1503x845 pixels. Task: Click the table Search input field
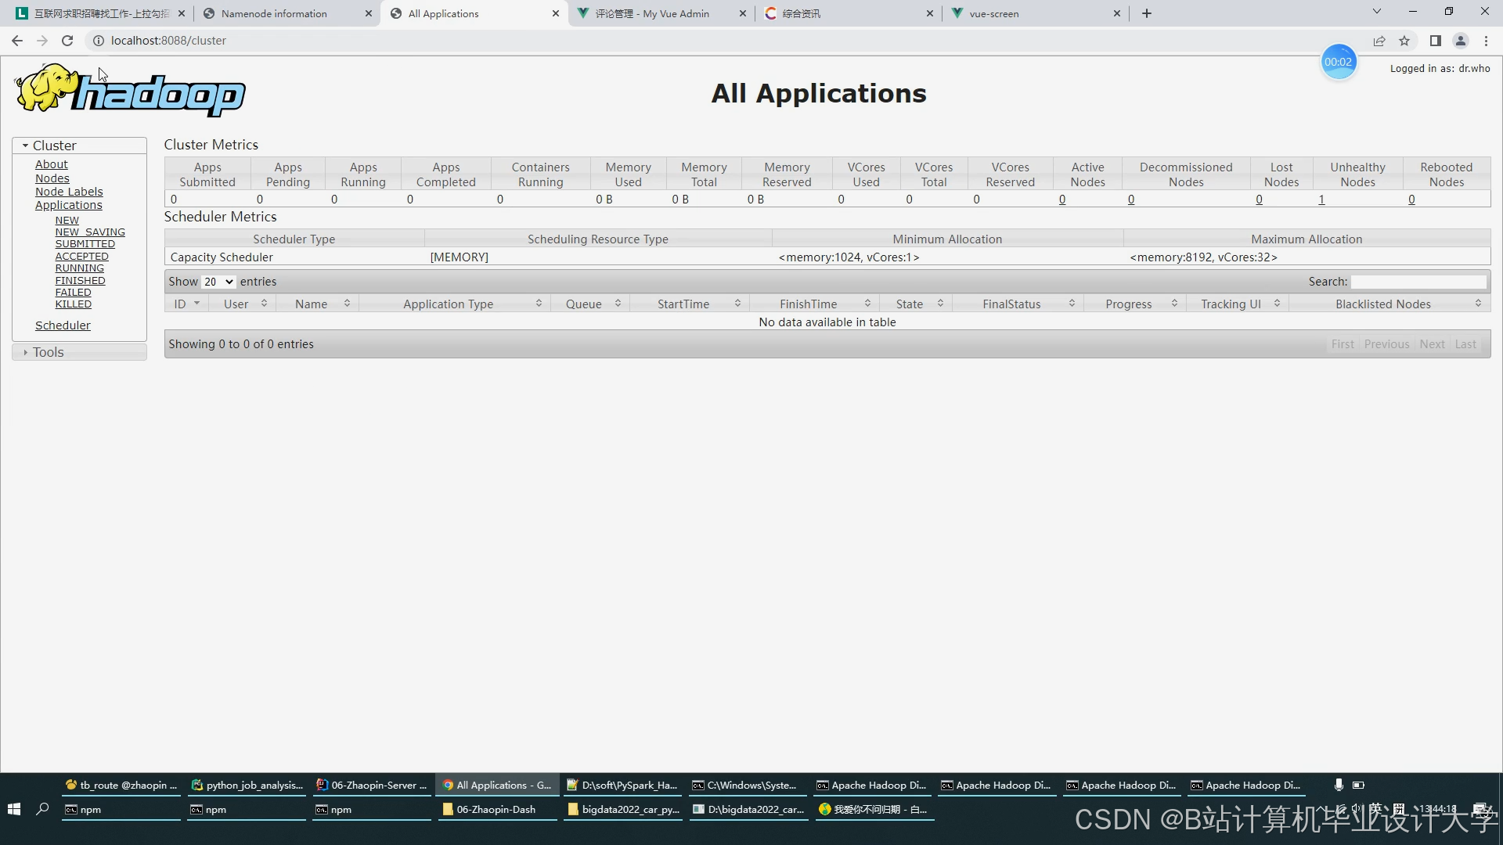tap(1418, 282)
